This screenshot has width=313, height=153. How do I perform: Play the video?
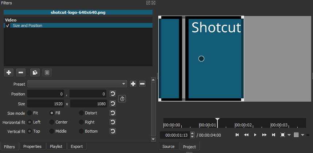pos(255,135)
